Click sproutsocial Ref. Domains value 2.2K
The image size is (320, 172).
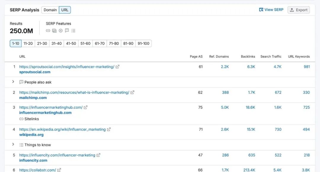225,67
